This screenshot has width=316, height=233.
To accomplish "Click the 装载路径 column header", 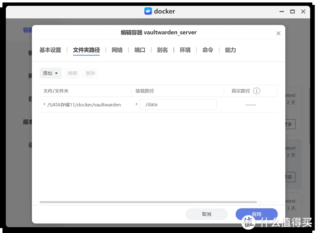I will click(x=145, y=91).
